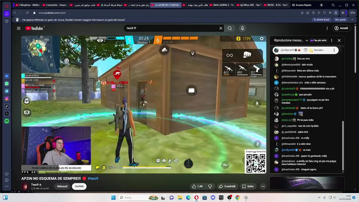
Task: Run the YouTube search magnifier button
Action: (230, 28)
